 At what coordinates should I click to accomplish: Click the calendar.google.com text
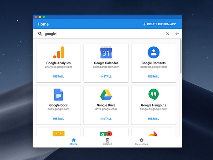(x=106, y=67)
